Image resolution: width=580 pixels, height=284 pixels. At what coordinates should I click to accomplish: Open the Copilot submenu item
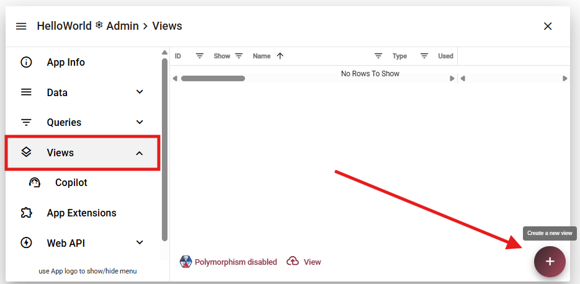coord(71,182)
